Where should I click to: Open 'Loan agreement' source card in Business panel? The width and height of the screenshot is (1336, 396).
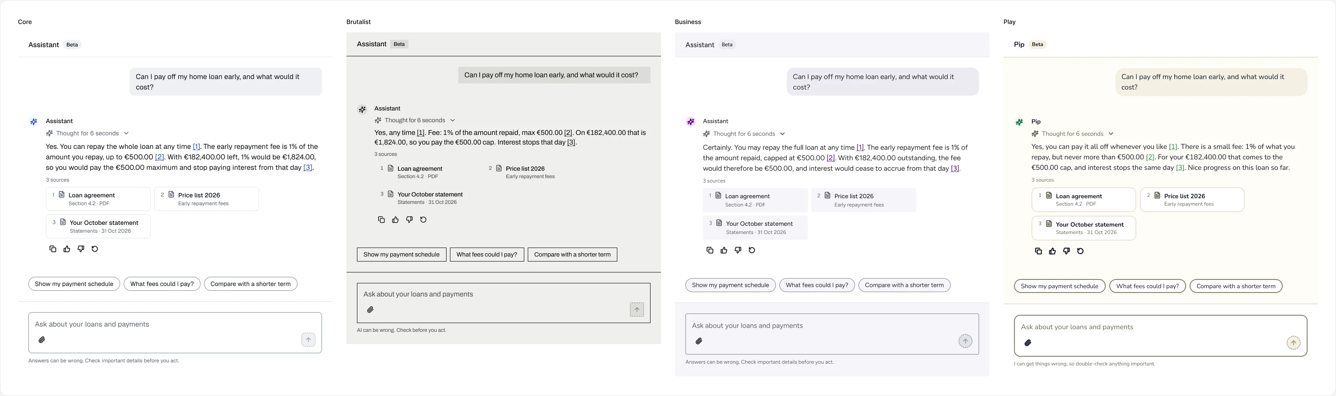tap(755, 200)
